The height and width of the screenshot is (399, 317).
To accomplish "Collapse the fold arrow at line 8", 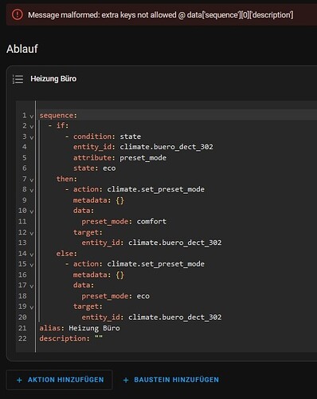I will [x=32, y=191].
